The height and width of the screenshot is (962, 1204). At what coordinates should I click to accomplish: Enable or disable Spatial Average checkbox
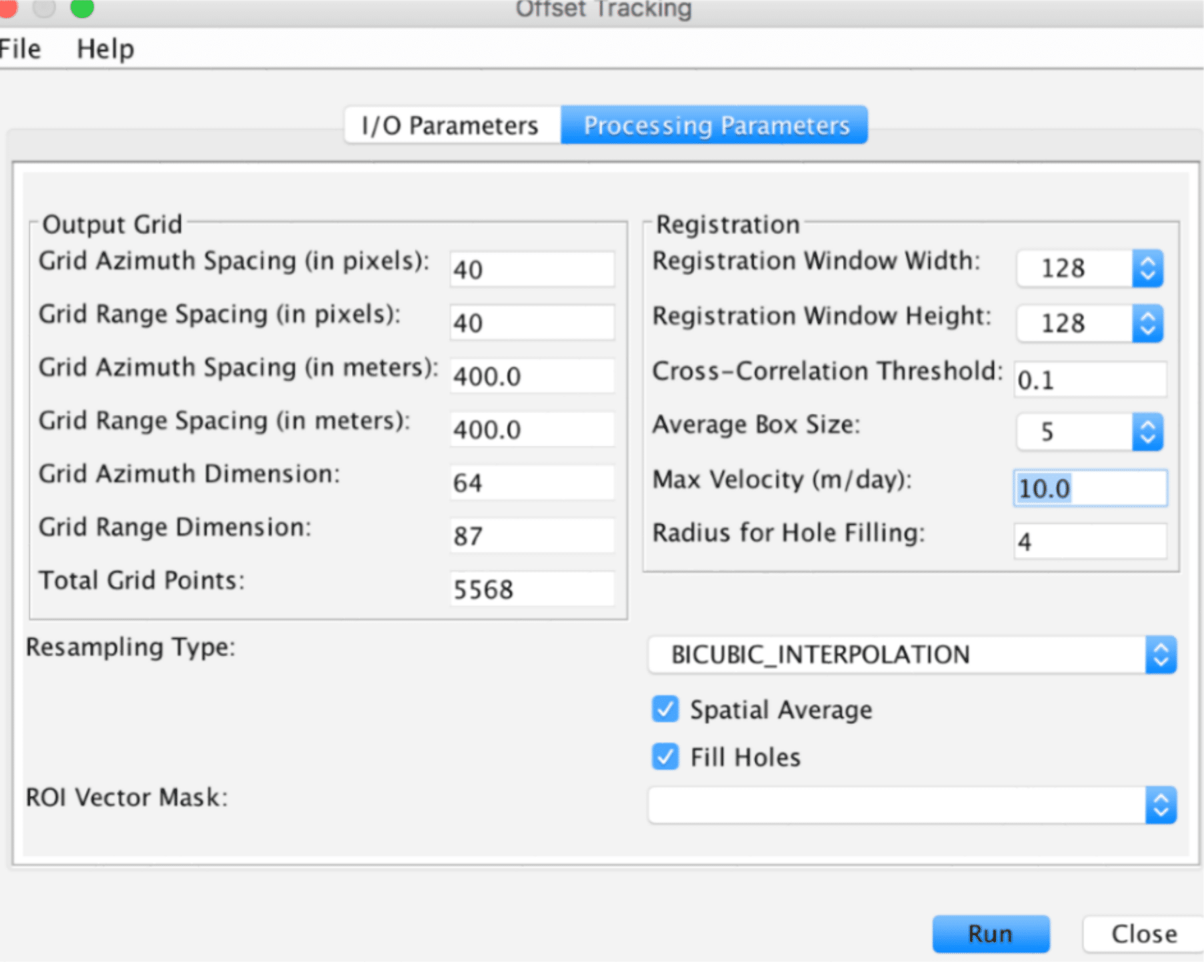[665, 710]
